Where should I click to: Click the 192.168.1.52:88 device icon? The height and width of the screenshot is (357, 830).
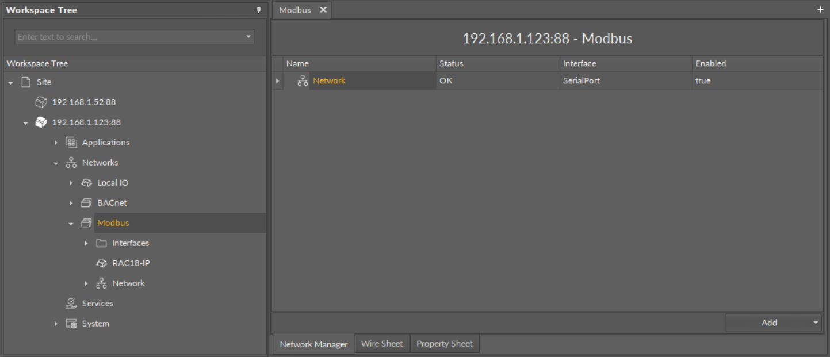pyautogui.click(x=41, y=102)
